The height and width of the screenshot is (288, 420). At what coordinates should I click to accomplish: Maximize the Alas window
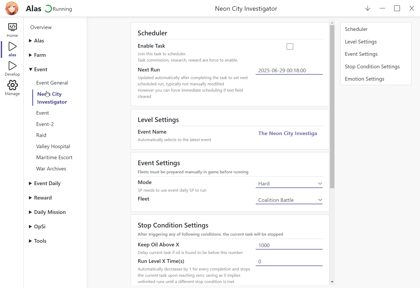[397, 8]
